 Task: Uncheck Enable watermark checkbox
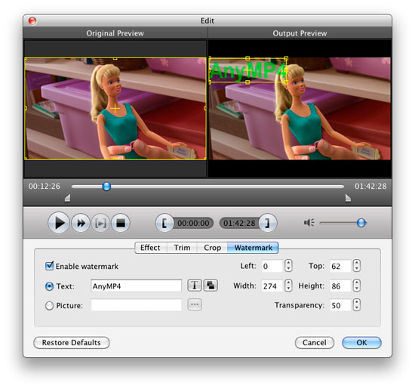(x=49, y=266)
